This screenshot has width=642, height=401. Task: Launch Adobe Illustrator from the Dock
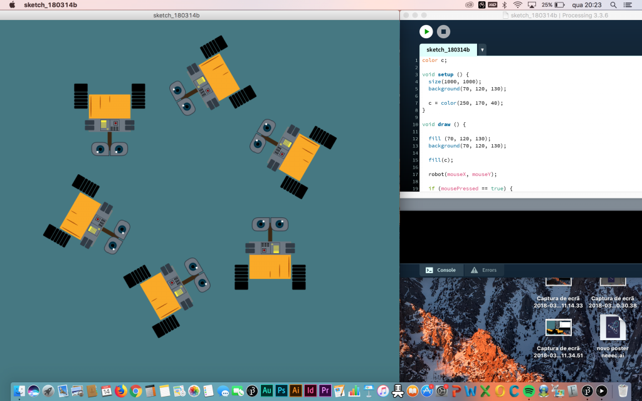[296, 391]
